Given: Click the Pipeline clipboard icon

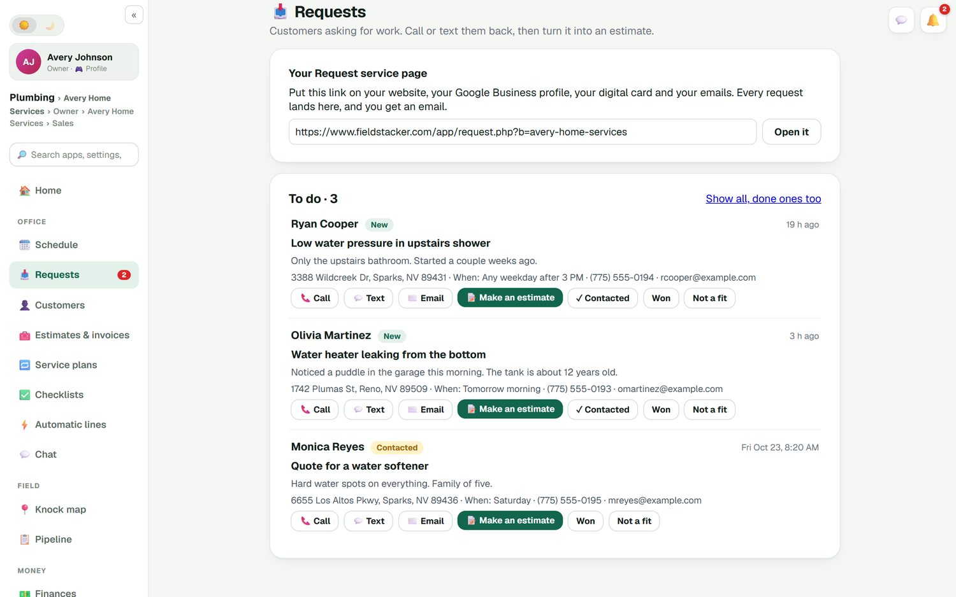Looking at the screenshot, I should [25, 540].
